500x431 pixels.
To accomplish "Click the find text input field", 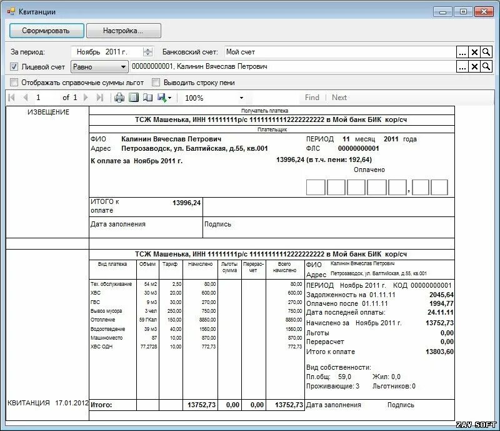I will (x=275, y=98).
